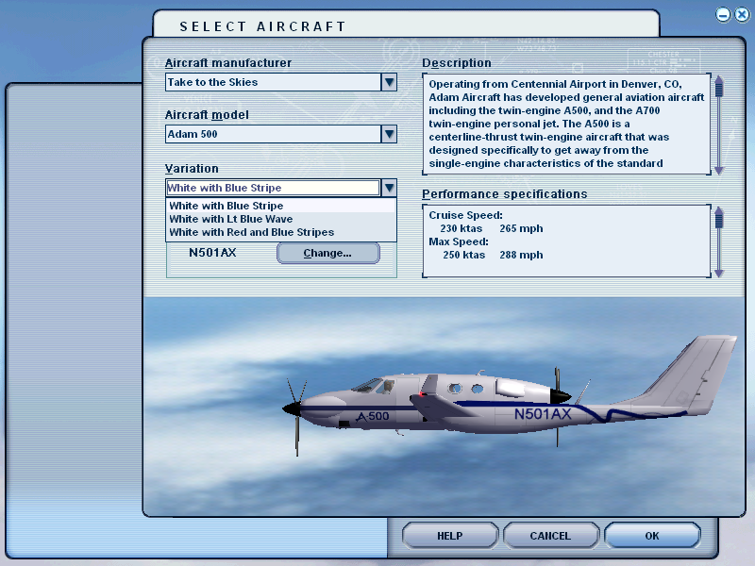755x566 pixels.
Task: Open the Variation dropdown arrow
Action: point(389,187)
